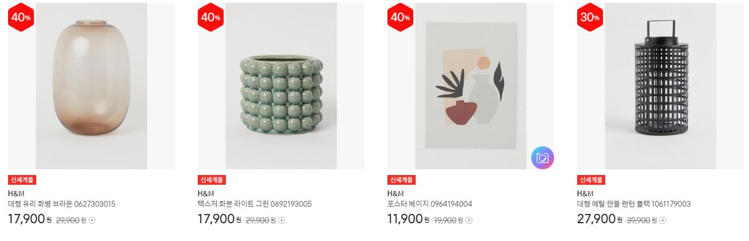Image resolution: width=749 pixels, height=241 pixels.
Task: Click the camera image-search icon on poster
Action: (x=543, y=158)
